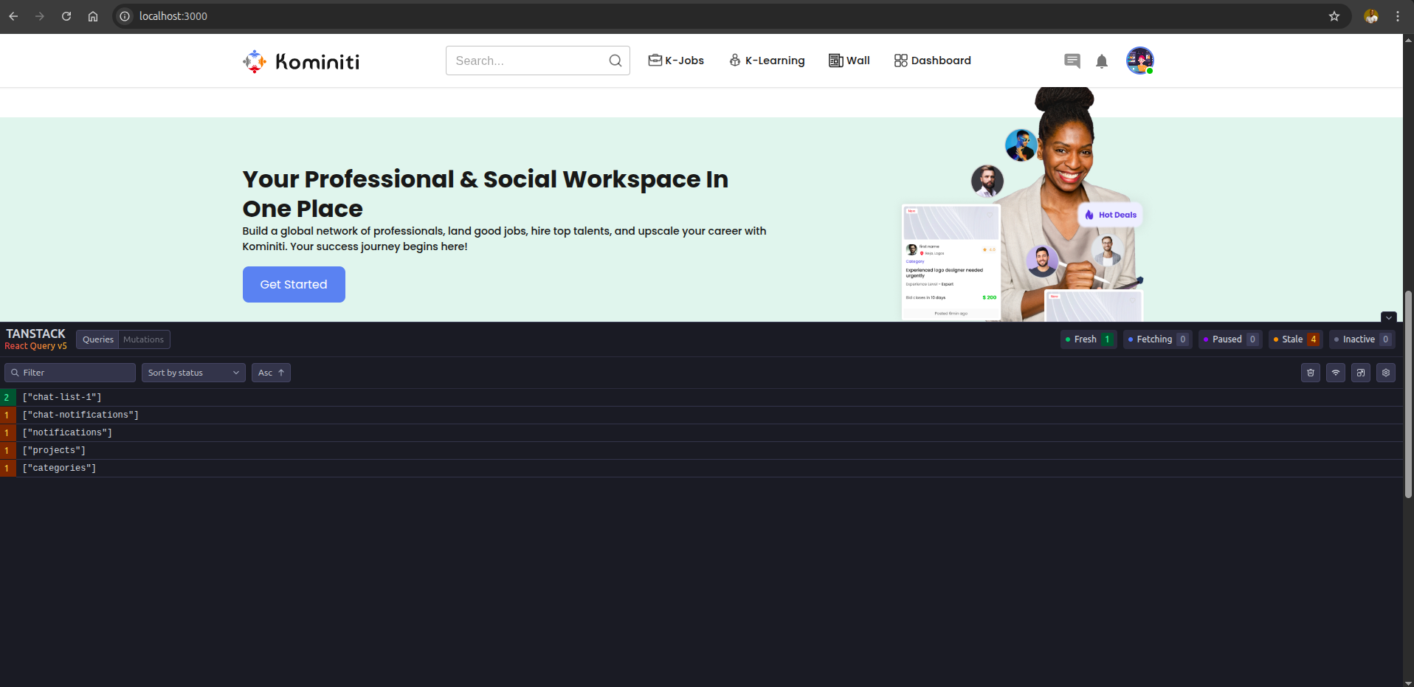Click the search magnifier icon
This screenshot has width=1414, height=687.
click(x=615, y=61)
